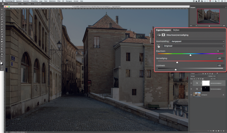Open layer filter Soort dropdown

click(x=195, y=74)
